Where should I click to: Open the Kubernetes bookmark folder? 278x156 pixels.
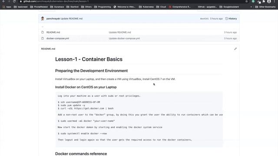click(x=146, y=7)
